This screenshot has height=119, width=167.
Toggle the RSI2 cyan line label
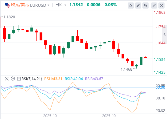click(x=74, y=79)
